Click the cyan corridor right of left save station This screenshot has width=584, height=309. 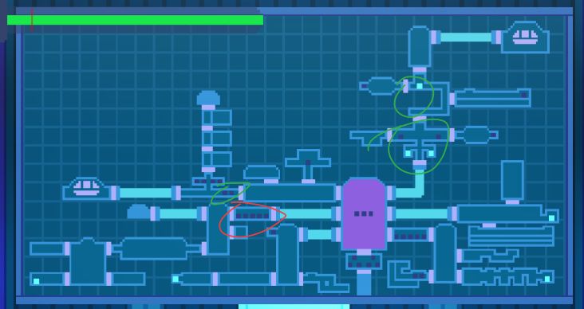[146, 193]
